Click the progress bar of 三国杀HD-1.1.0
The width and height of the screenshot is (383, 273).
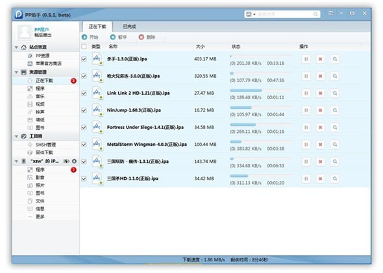(260, 176)
